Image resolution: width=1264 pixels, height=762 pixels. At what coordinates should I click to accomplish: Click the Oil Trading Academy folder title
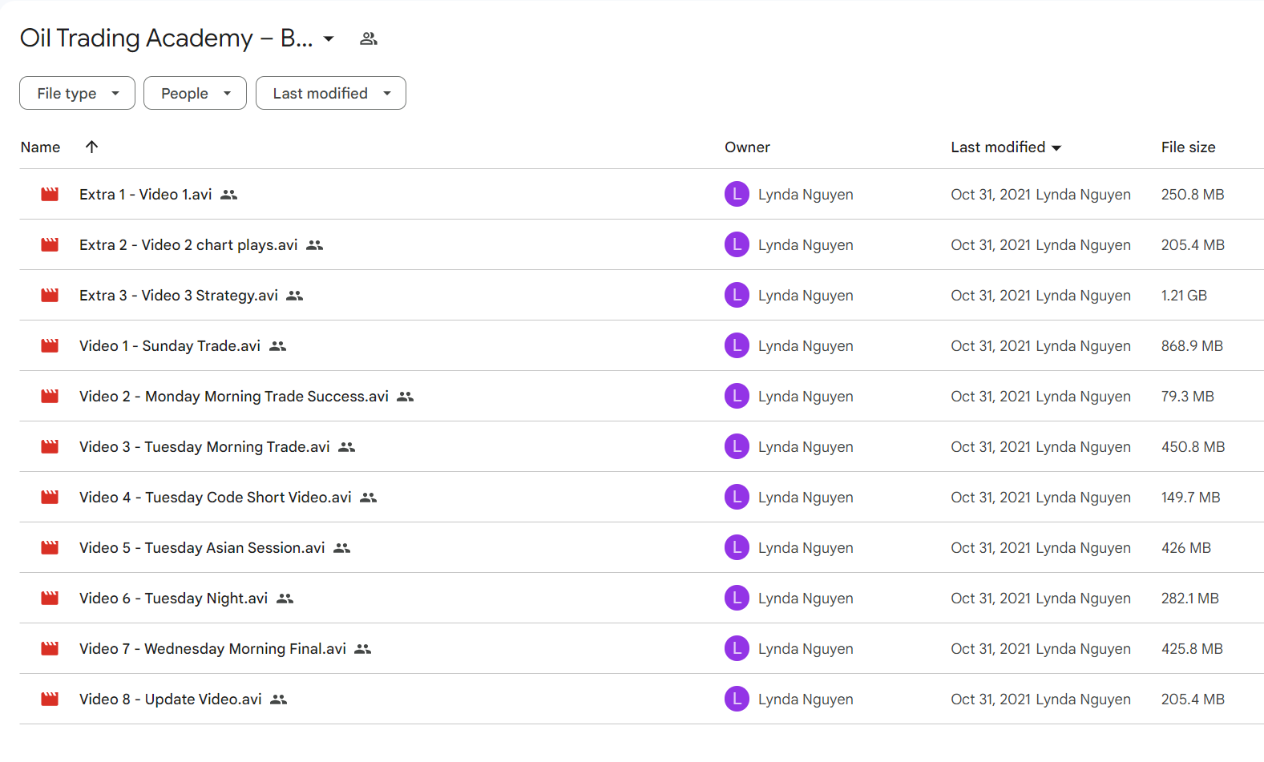166,38
